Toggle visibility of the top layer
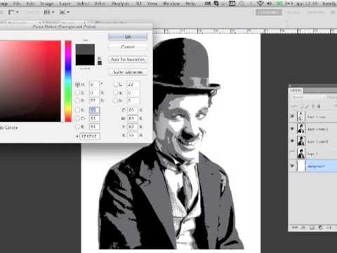The width and height of the screenshot is (337, 253). click(292, 116)
